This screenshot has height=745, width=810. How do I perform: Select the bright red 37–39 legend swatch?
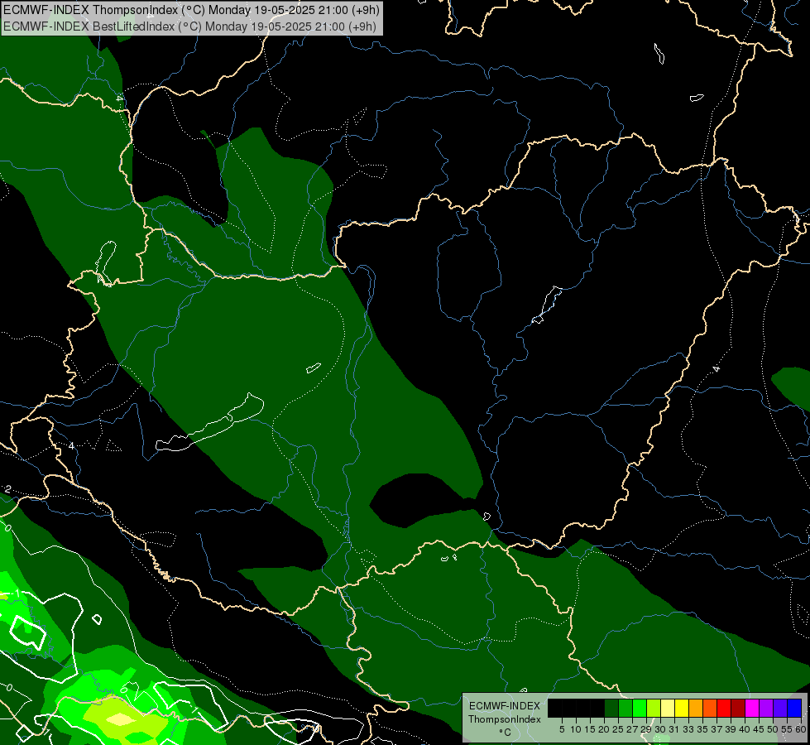click(x=724, y=708)
